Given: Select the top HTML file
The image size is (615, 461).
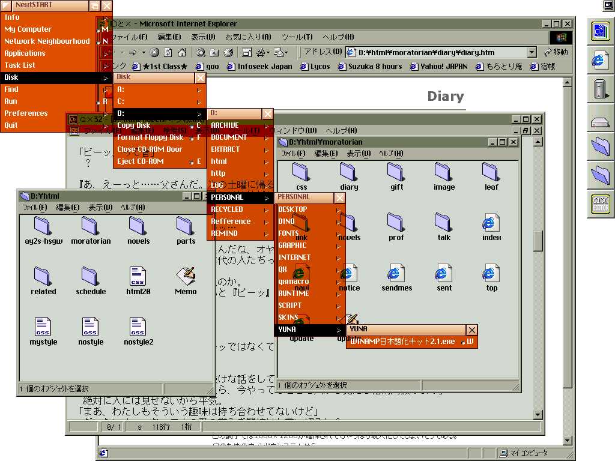Looking at the screenshot, I should tap(491, 278).
